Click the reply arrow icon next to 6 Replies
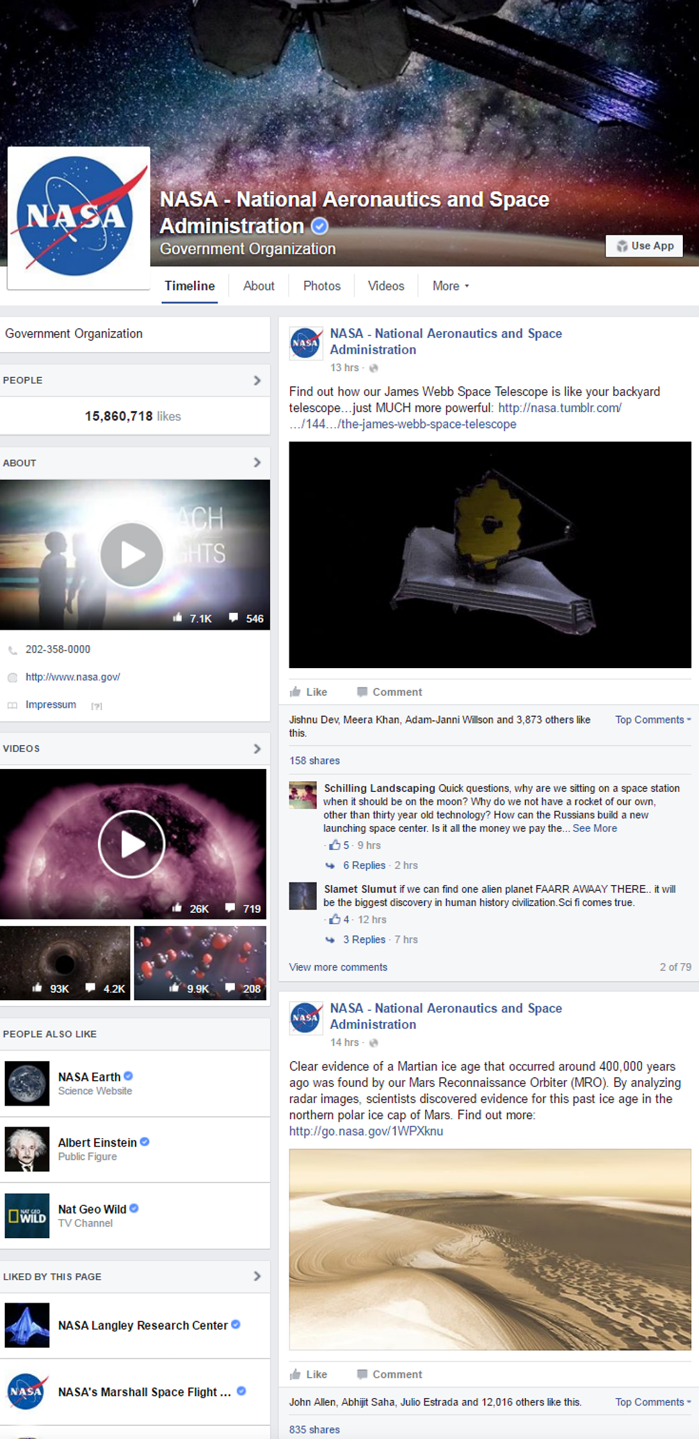This screenshot has height=1439, width=699. [x=330, y=866]
